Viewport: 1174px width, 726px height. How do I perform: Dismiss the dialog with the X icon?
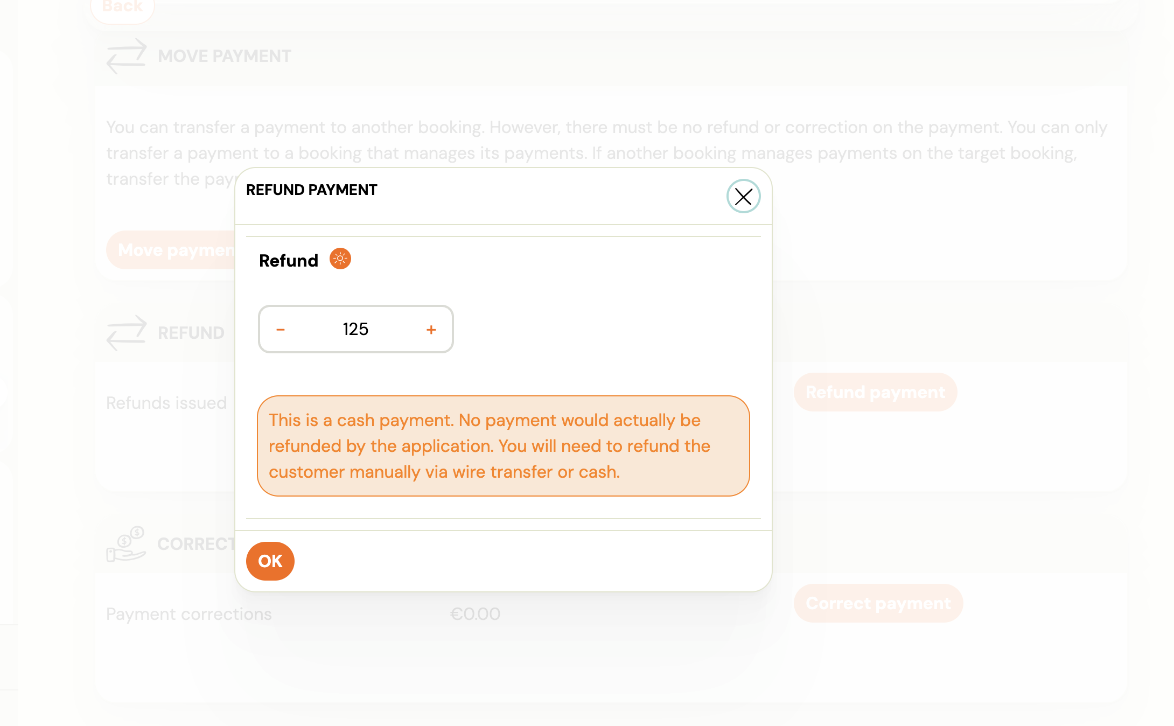pos(743,197)
